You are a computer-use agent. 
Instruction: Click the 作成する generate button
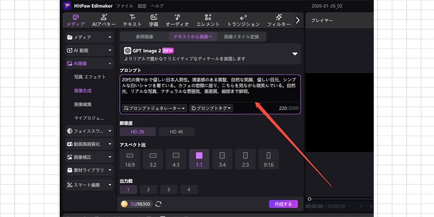283,205
